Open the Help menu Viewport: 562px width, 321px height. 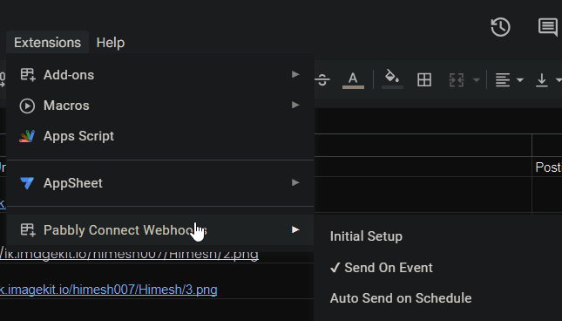coord(111,43)
